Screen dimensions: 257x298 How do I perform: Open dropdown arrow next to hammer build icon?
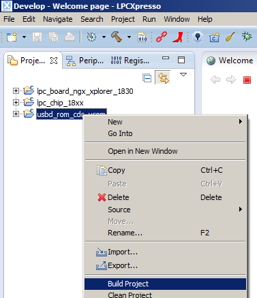(x=129, y=37)
